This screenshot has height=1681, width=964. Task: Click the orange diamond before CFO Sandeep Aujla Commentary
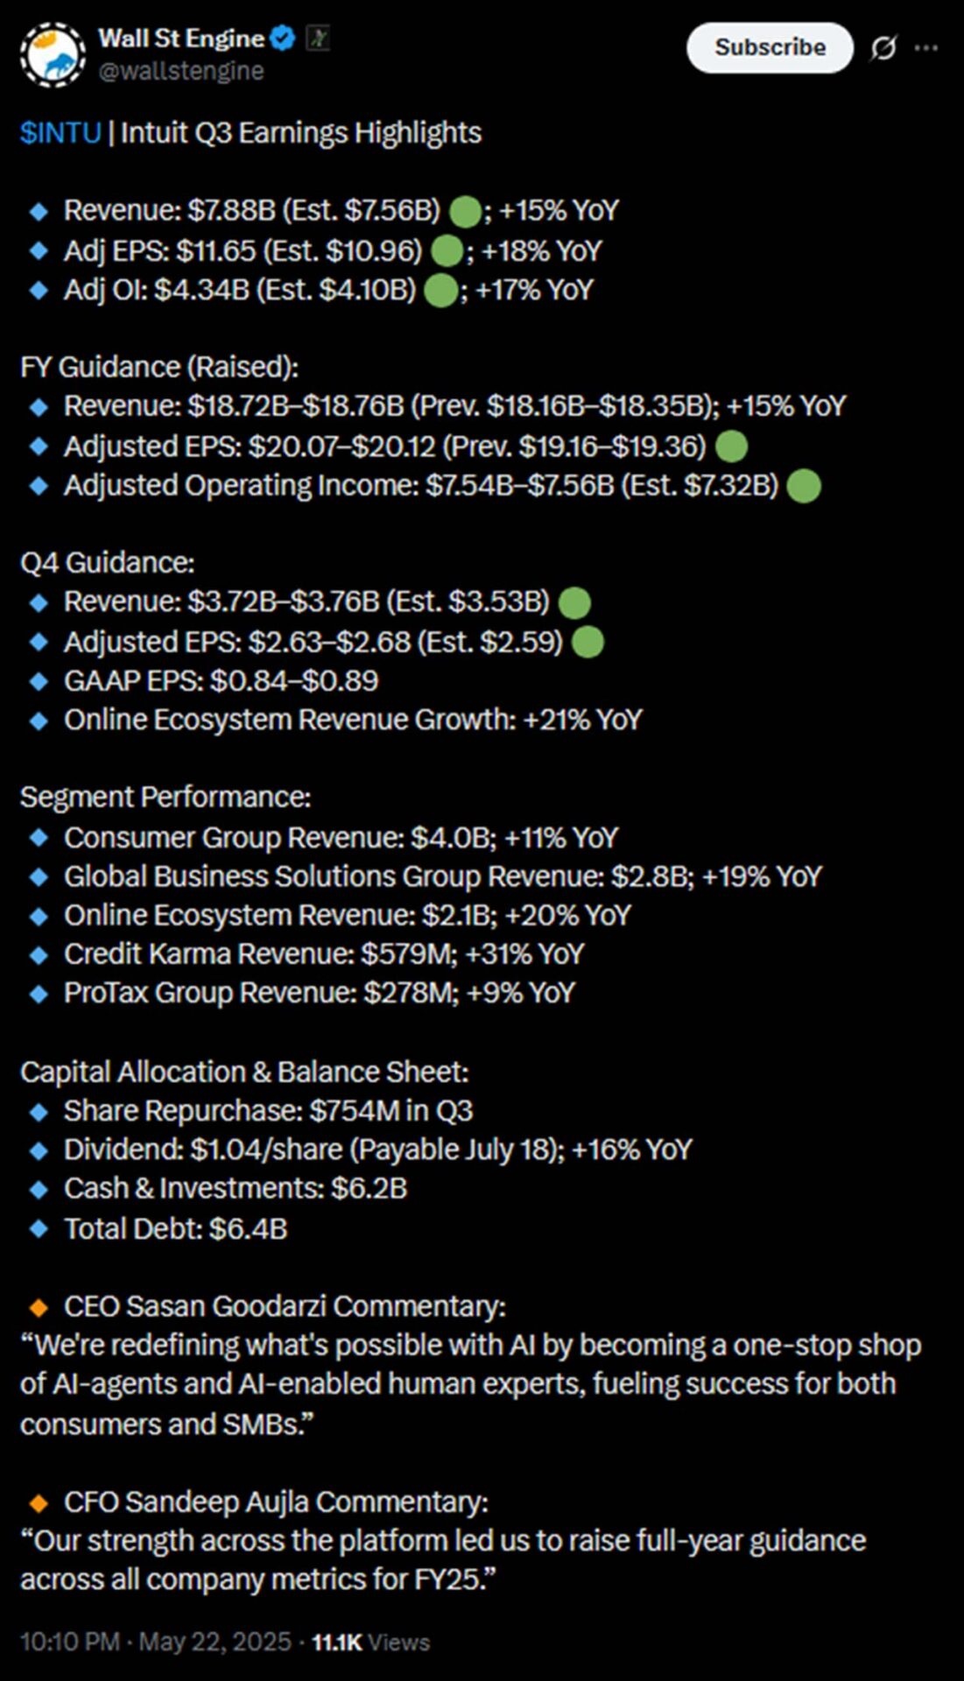[x=39, y=1503]
